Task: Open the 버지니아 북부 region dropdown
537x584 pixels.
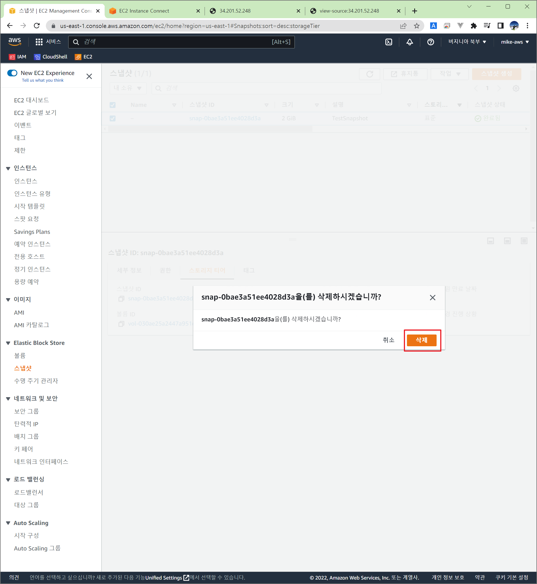Action: pyautogui.click(x=467, y=42)
